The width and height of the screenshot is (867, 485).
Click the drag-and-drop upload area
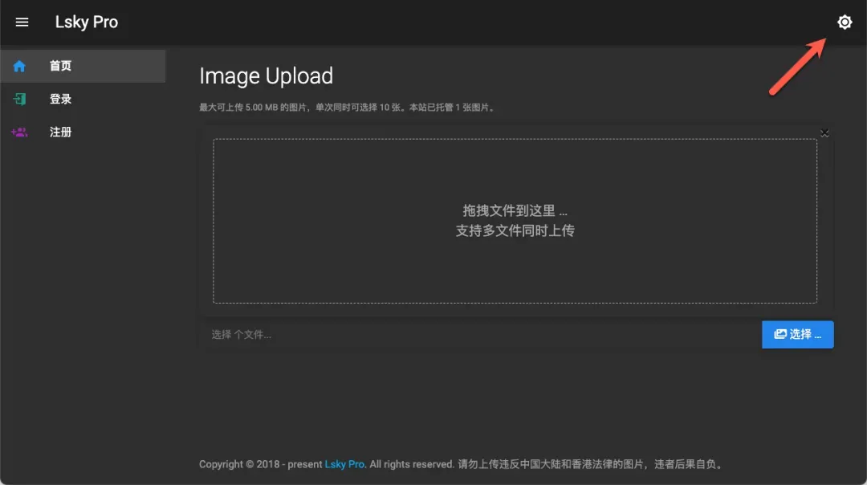515,221
